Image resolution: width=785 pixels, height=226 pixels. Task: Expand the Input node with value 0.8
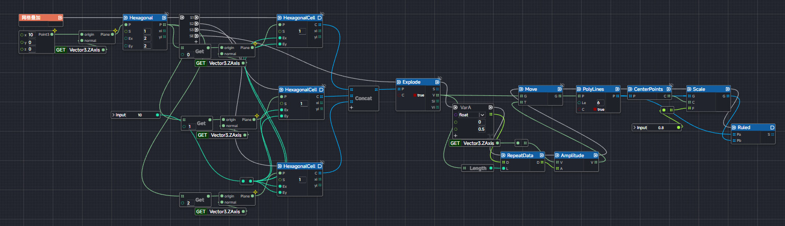[x=635, y=128]
